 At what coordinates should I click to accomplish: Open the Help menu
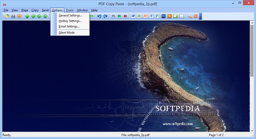pos(94,10)
